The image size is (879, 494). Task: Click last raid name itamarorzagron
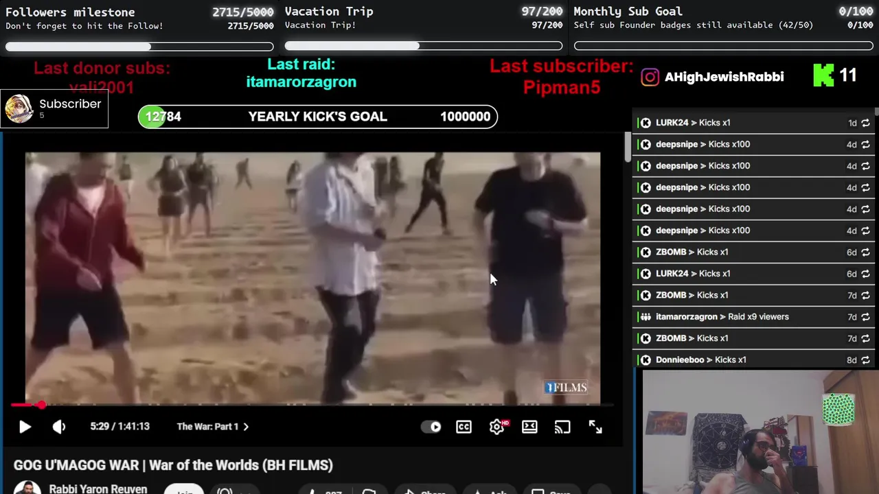tap(301, 82)
